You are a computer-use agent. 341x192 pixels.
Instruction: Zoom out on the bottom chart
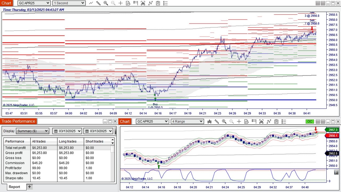(232, 121)
